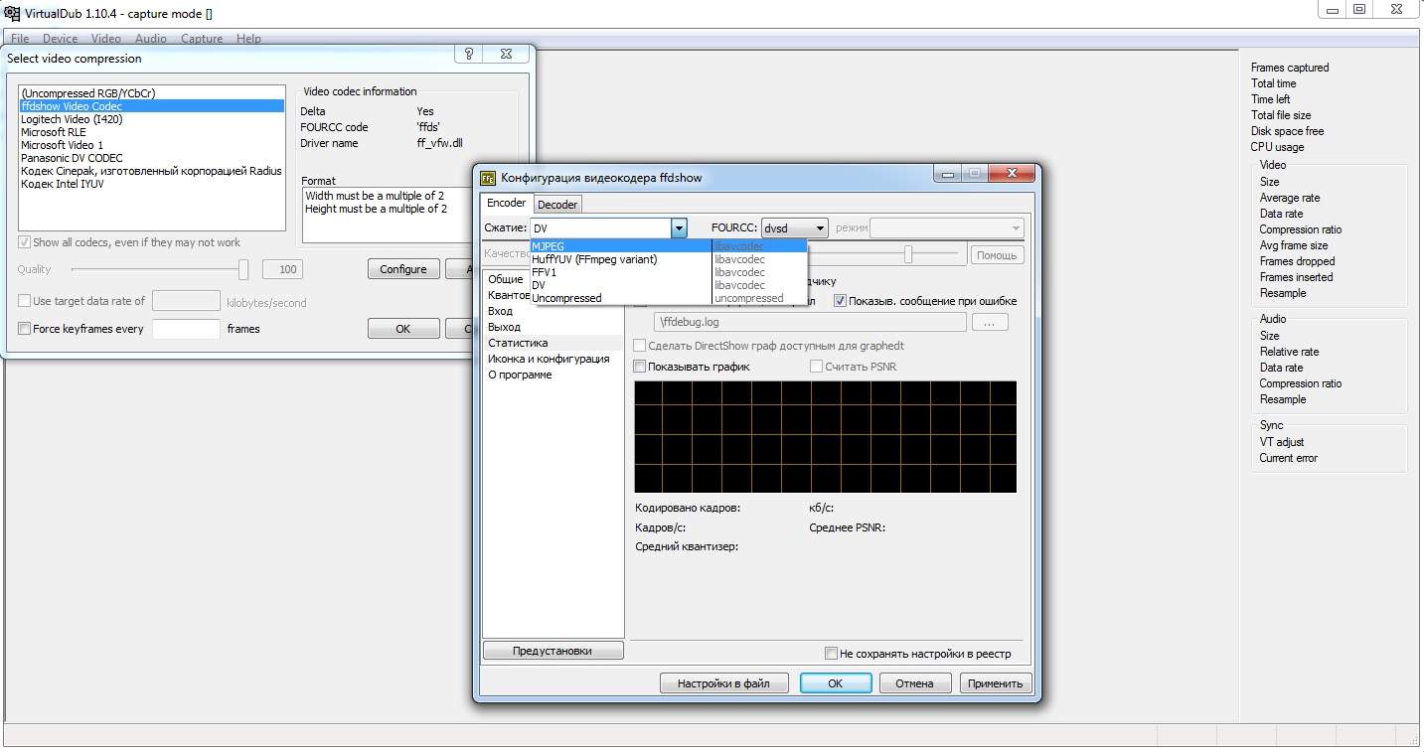Open the режим dropdown

click(947, 228)
